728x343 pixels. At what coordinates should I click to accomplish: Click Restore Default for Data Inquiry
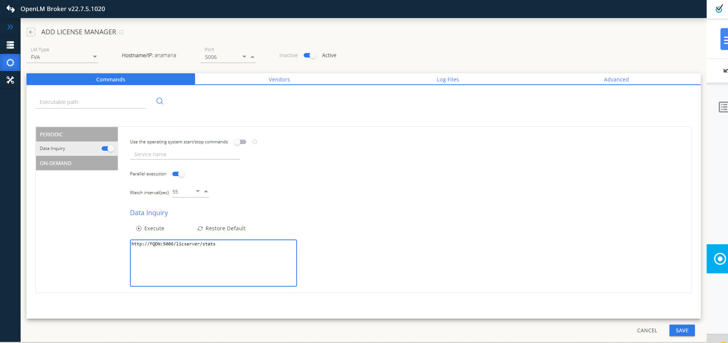[x=221, y=228]
